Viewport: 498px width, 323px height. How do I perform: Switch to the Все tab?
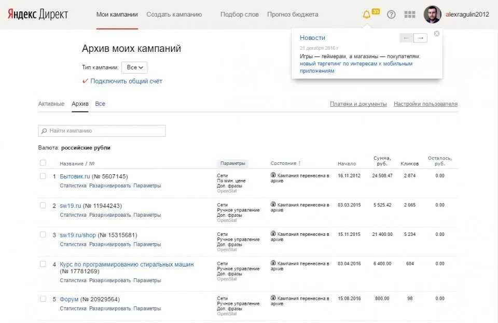[x=100, y=104]
